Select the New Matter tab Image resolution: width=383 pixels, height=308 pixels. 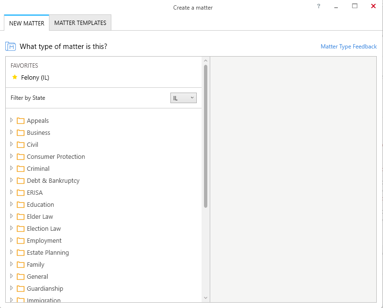click(26, 23)
